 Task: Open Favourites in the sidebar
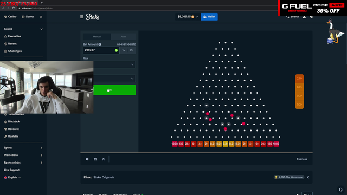tap(12, 36)
